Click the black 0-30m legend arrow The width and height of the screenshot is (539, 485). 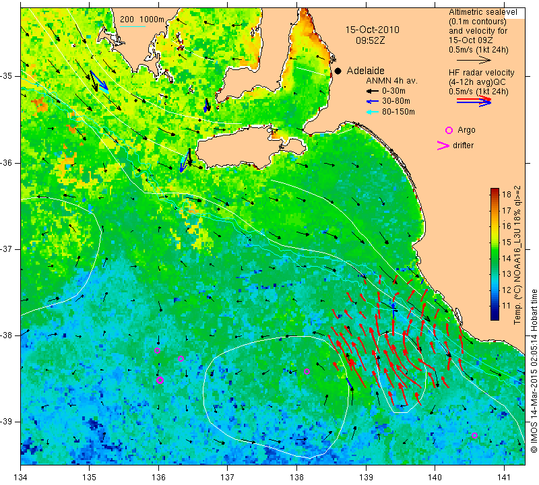[x=373, y=91]
